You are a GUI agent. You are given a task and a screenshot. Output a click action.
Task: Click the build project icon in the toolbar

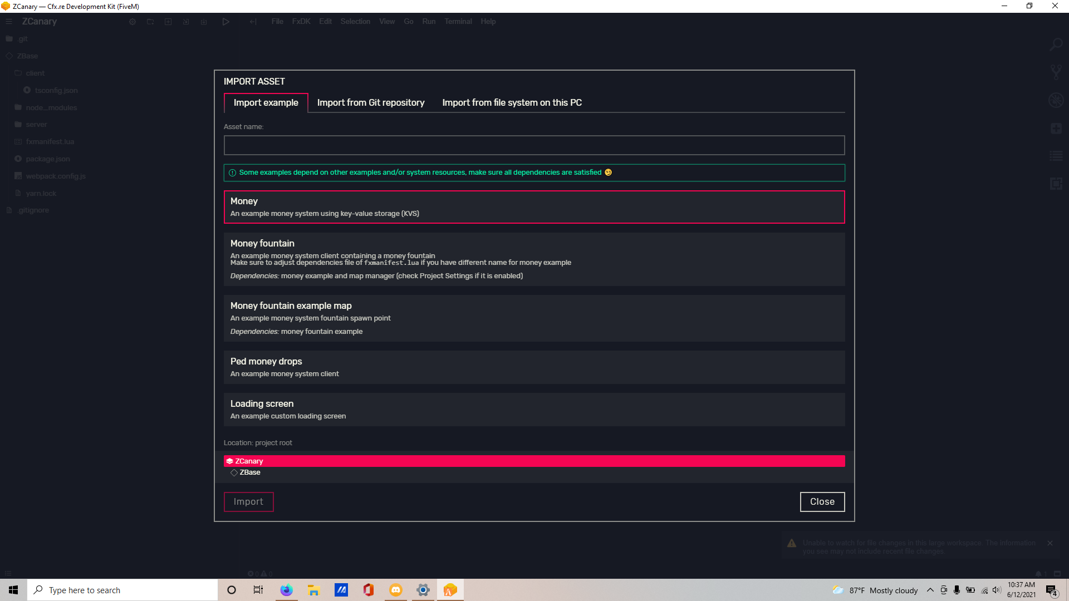pyautogui.click(x=204, y=21)
